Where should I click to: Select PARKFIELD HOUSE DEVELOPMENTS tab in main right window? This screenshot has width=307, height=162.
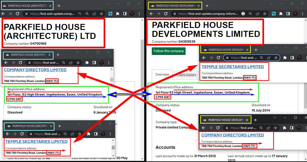[176, 6]
